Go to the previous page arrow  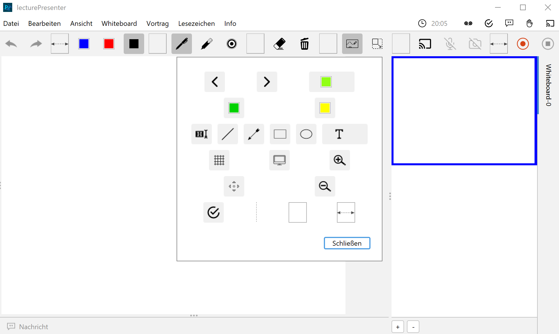coord(215,82)
